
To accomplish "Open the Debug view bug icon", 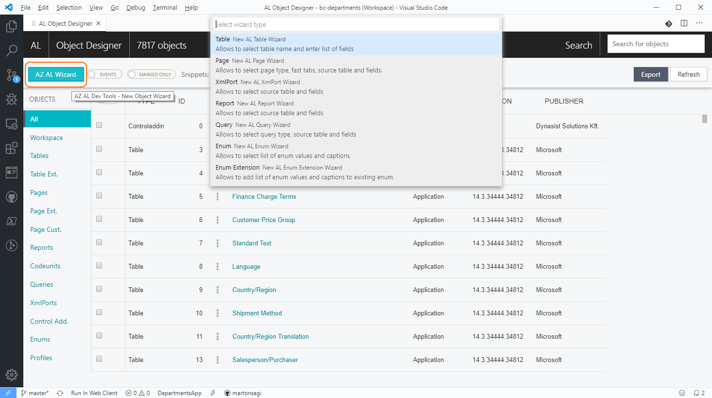I will (x=11, y=99).
